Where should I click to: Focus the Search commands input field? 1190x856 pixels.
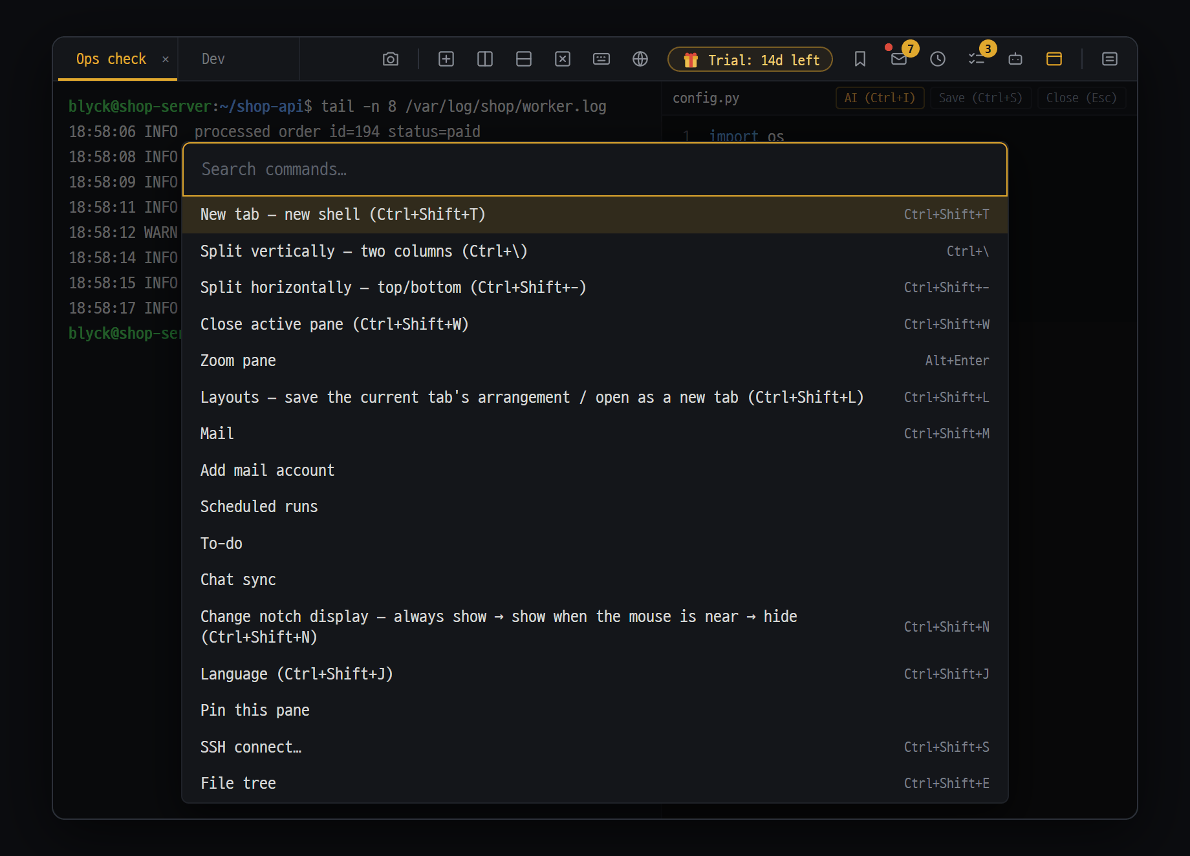[x=595, y=169]
